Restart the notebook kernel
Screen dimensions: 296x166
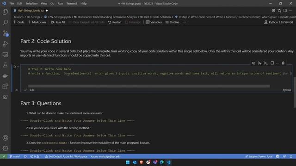[x=115, y=22]
